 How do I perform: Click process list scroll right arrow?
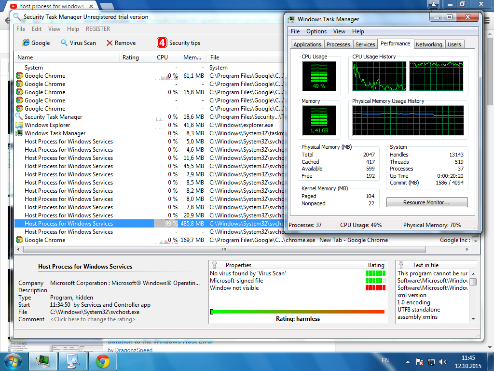(467, 250)
